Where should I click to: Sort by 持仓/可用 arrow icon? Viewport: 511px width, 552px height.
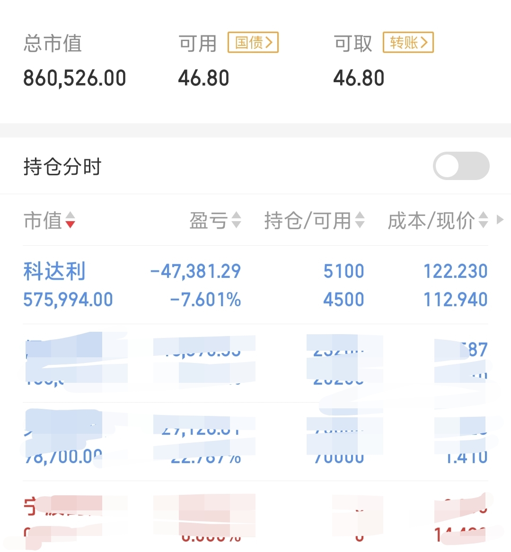pyautogui.click(x=360, y=220)
